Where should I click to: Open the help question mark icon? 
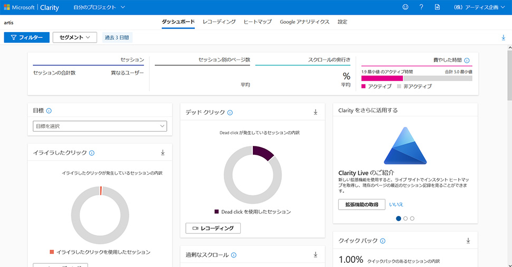(421, 7)
